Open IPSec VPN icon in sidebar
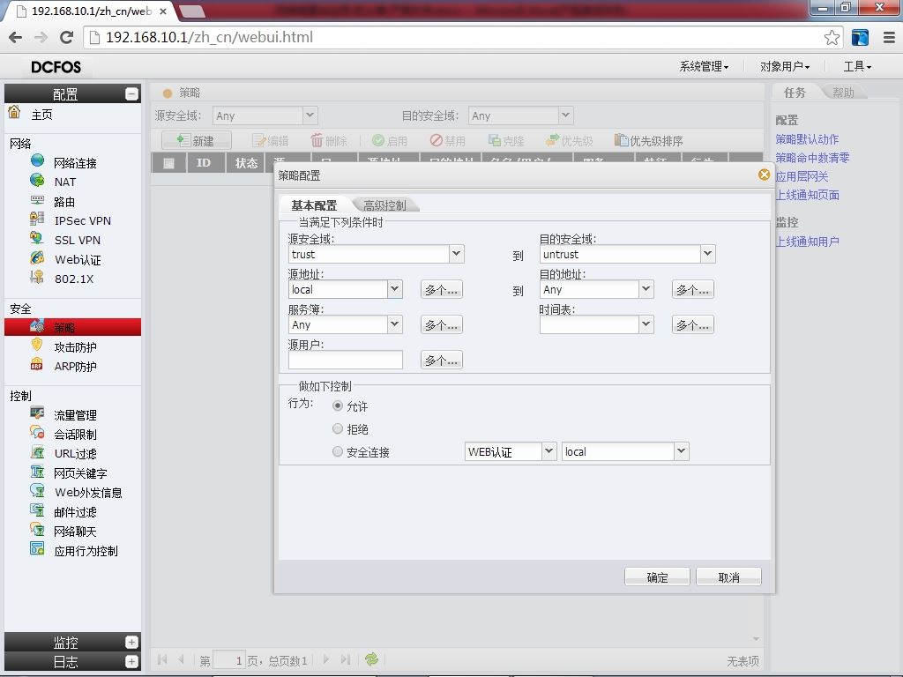The width and height of the screenshot is (903, 677). pyautogui.click(x=37, y=219)
